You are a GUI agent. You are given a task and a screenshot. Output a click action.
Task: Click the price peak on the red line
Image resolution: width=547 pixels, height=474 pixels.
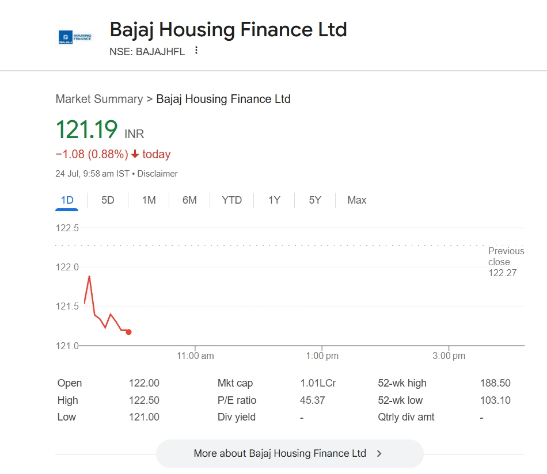89,277
